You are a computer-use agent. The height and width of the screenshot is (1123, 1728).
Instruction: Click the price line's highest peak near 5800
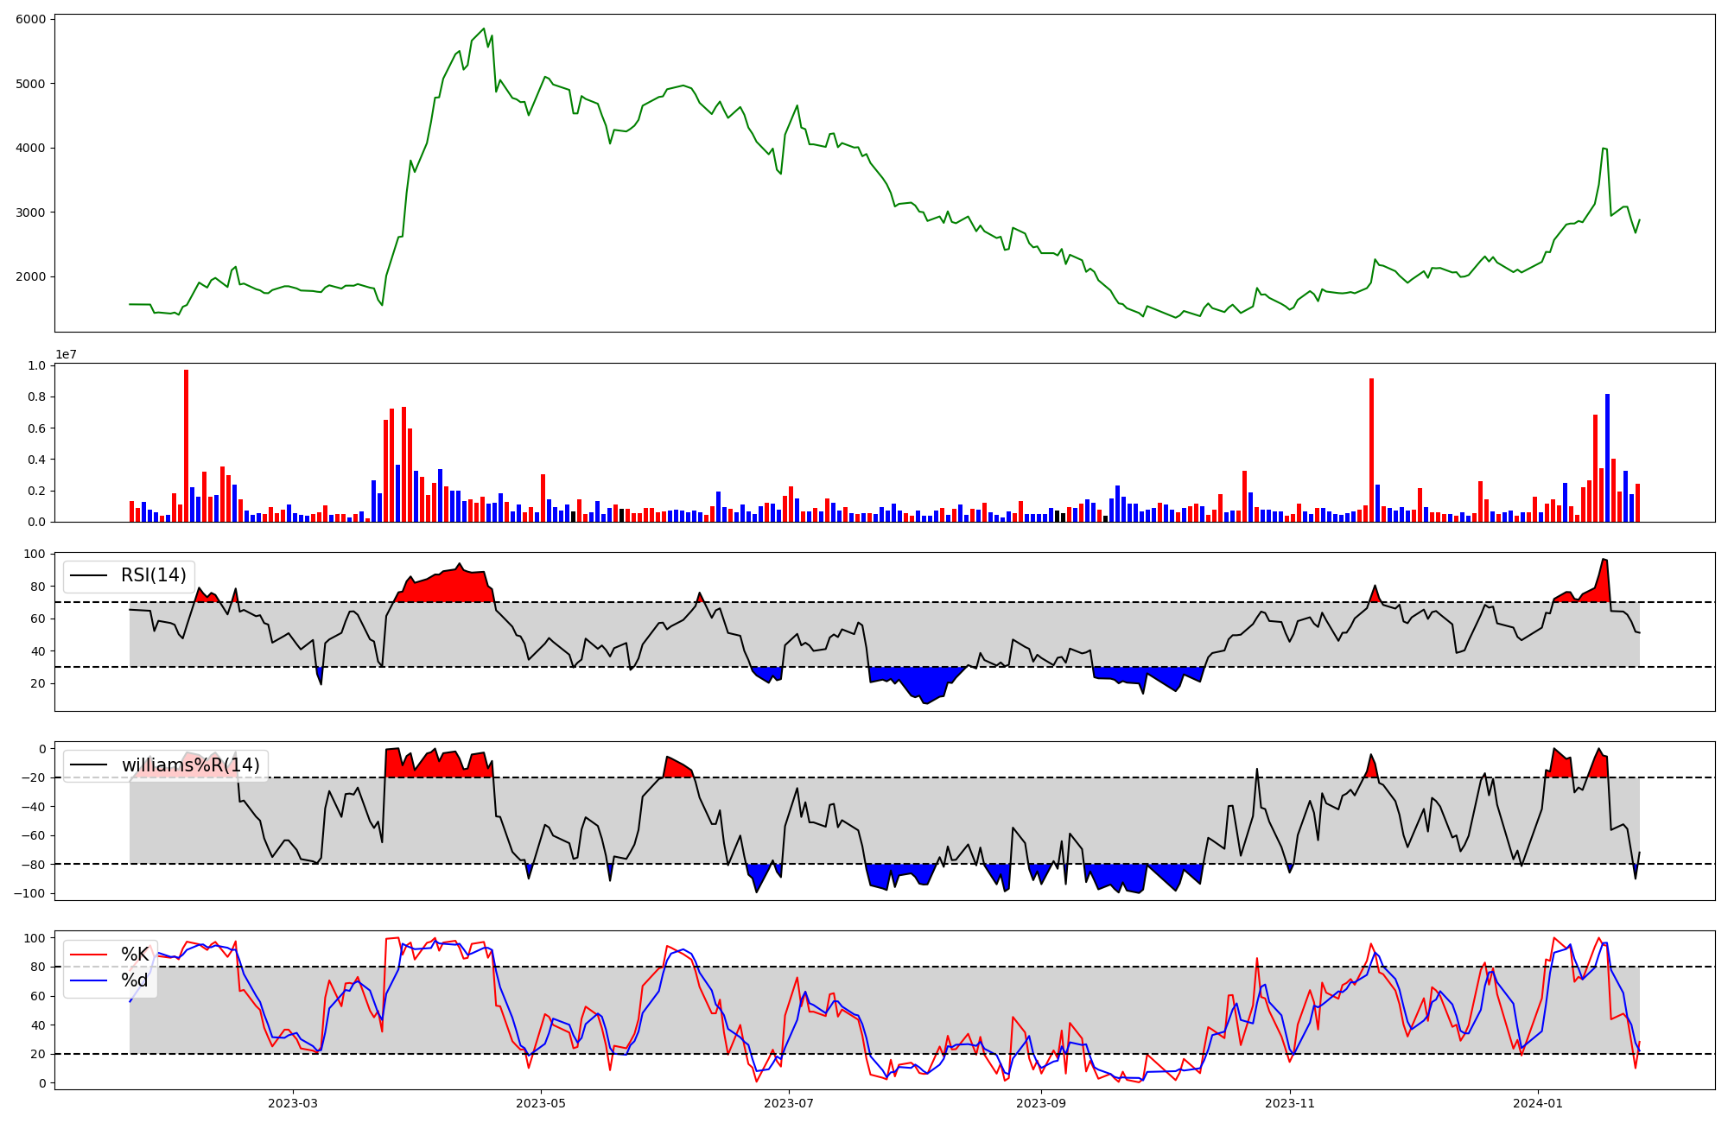point(484,29)
